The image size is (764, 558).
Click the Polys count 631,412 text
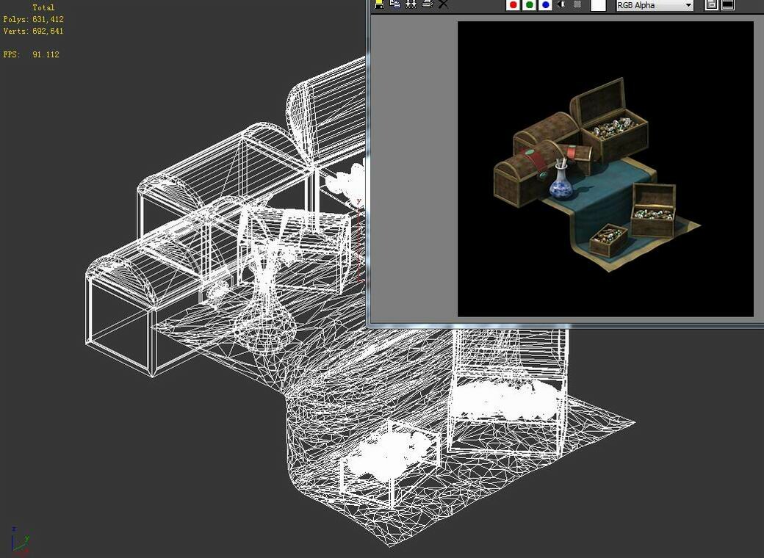click(34, 19)
